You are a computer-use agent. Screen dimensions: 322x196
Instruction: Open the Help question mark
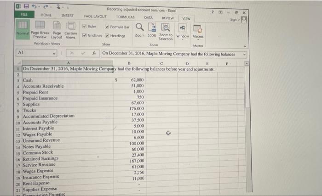213,12
